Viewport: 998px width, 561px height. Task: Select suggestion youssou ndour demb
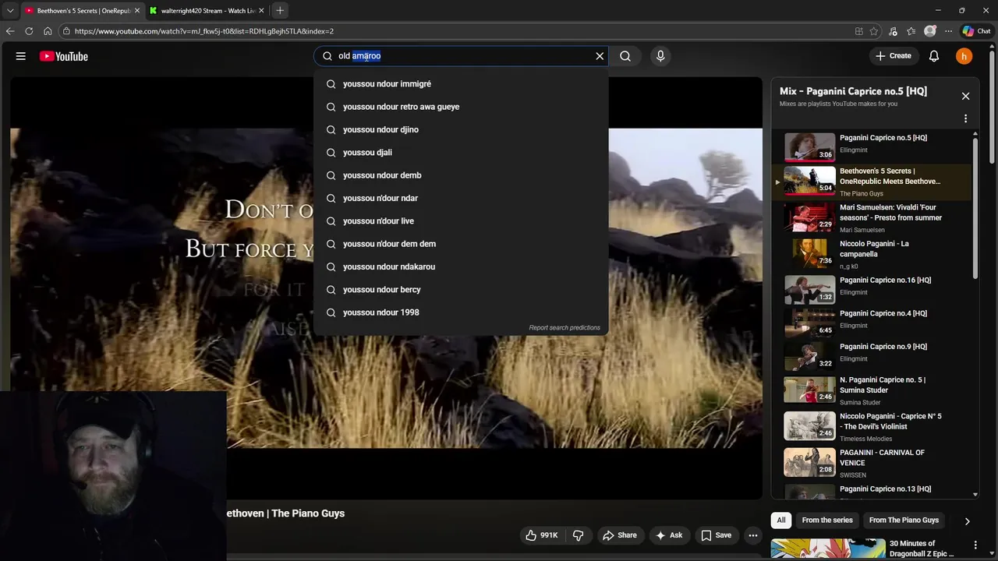pos(461,175)
